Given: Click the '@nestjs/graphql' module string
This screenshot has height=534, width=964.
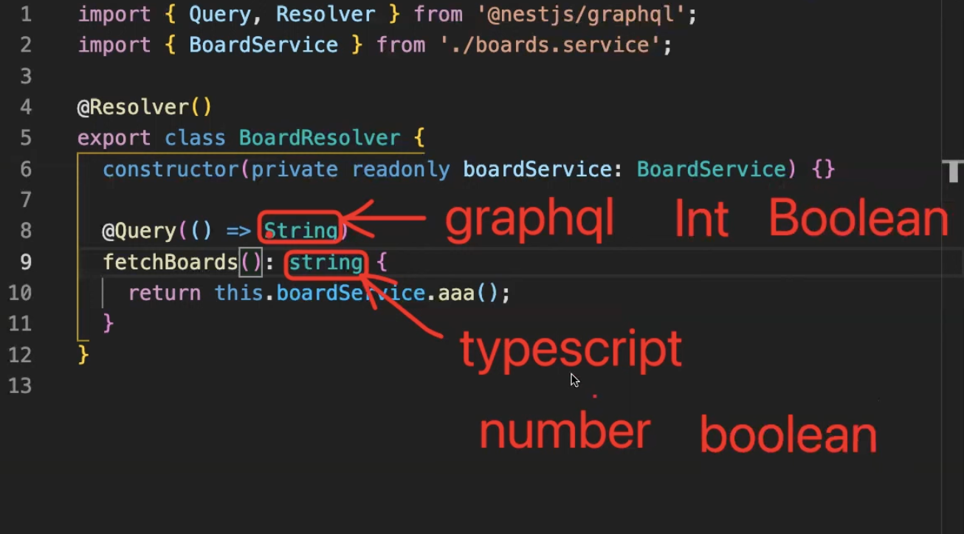Looking at the screenshot, I should tap(581, 14).
